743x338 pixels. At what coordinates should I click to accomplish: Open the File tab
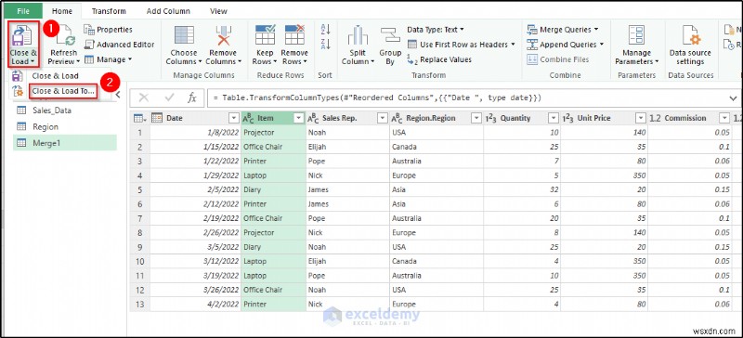coord(22,10)
